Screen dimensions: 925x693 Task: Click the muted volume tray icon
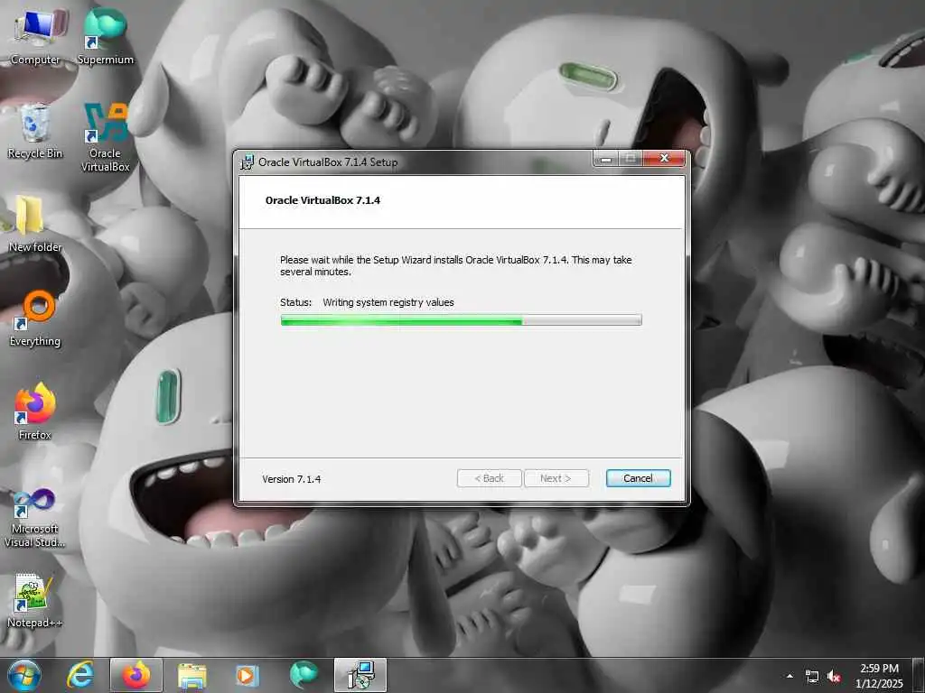coord(834,677)
